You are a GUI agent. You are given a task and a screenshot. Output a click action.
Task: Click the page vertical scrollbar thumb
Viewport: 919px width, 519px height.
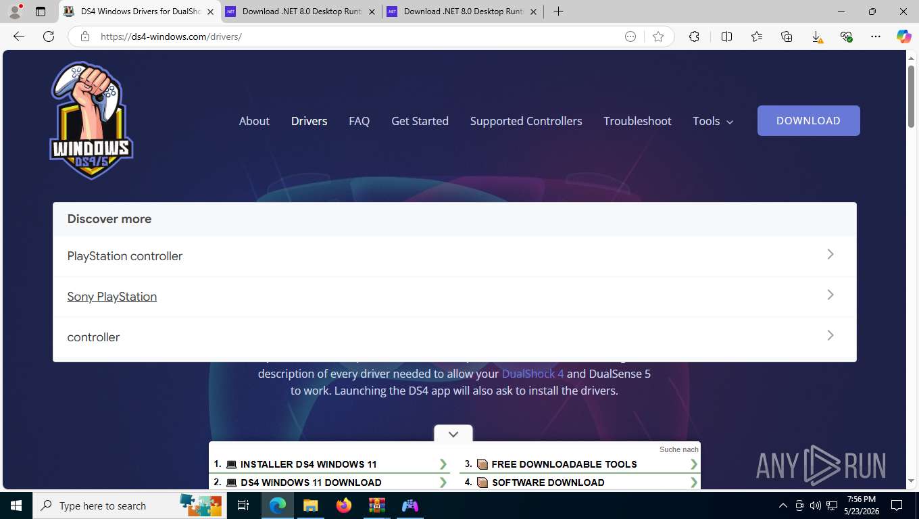click(911, 97)
